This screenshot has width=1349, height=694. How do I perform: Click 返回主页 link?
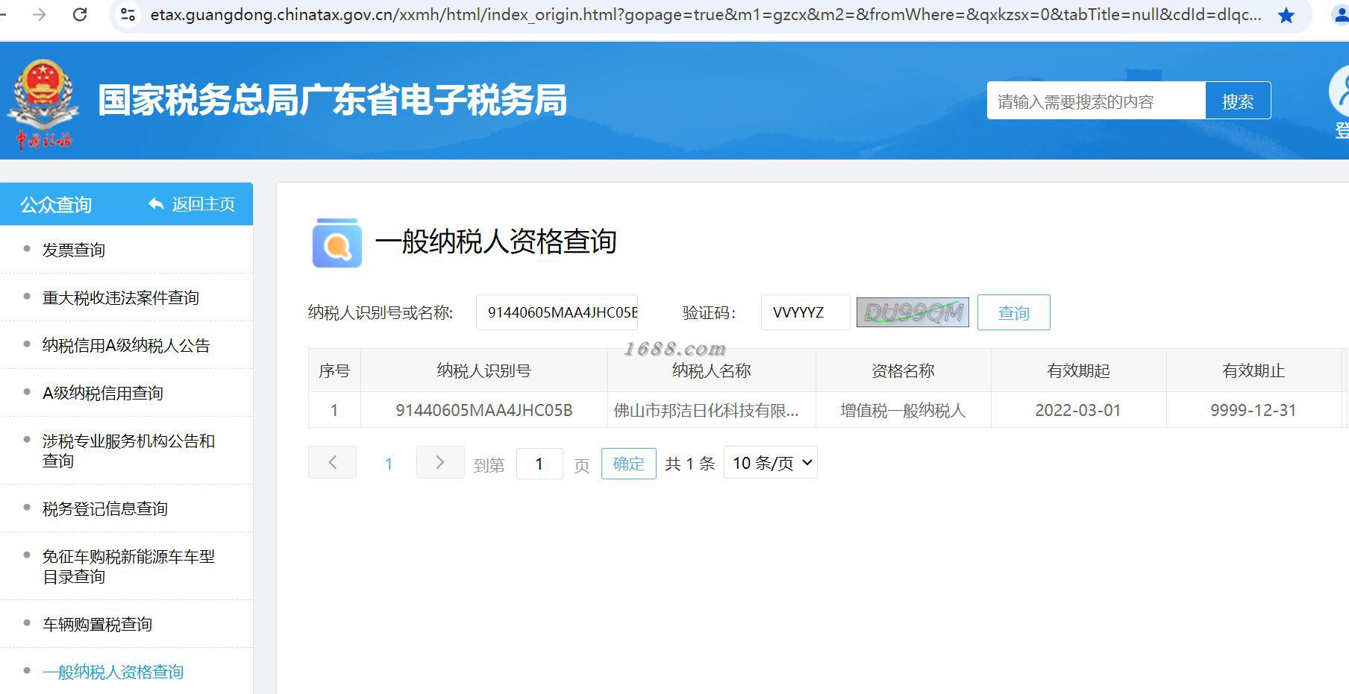tap(204, 204)
